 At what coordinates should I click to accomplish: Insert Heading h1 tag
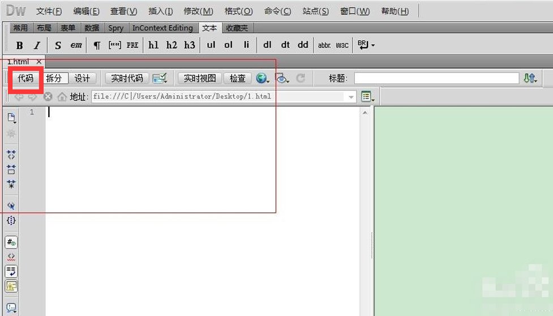click(x=153, y=45)
